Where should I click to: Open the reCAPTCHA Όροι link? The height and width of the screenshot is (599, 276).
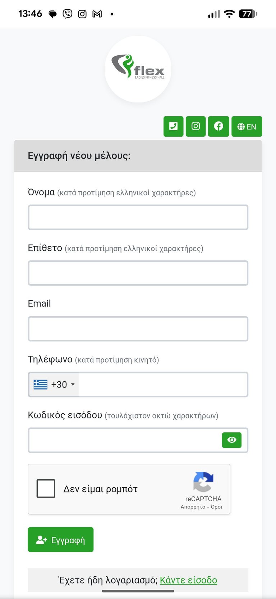[x=216, y=507]
